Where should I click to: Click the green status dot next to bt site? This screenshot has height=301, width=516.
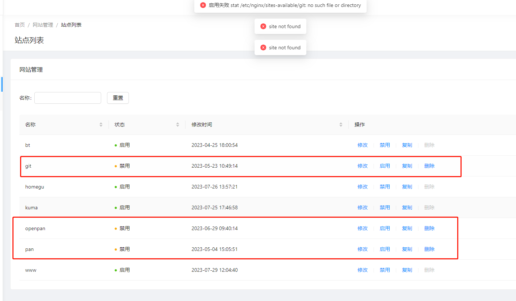pyautogui.click(x=116, y=145)
